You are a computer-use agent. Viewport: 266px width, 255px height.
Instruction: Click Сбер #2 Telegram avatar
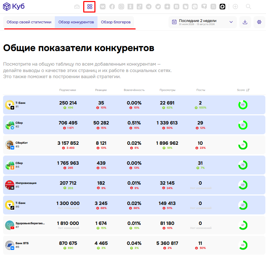[10, 125]
